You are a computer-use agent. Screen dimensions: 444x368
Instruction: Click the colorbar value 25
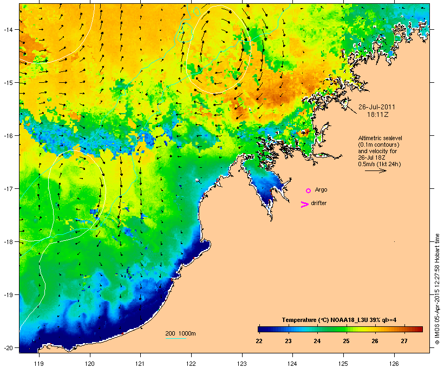[x=346, y=341]
